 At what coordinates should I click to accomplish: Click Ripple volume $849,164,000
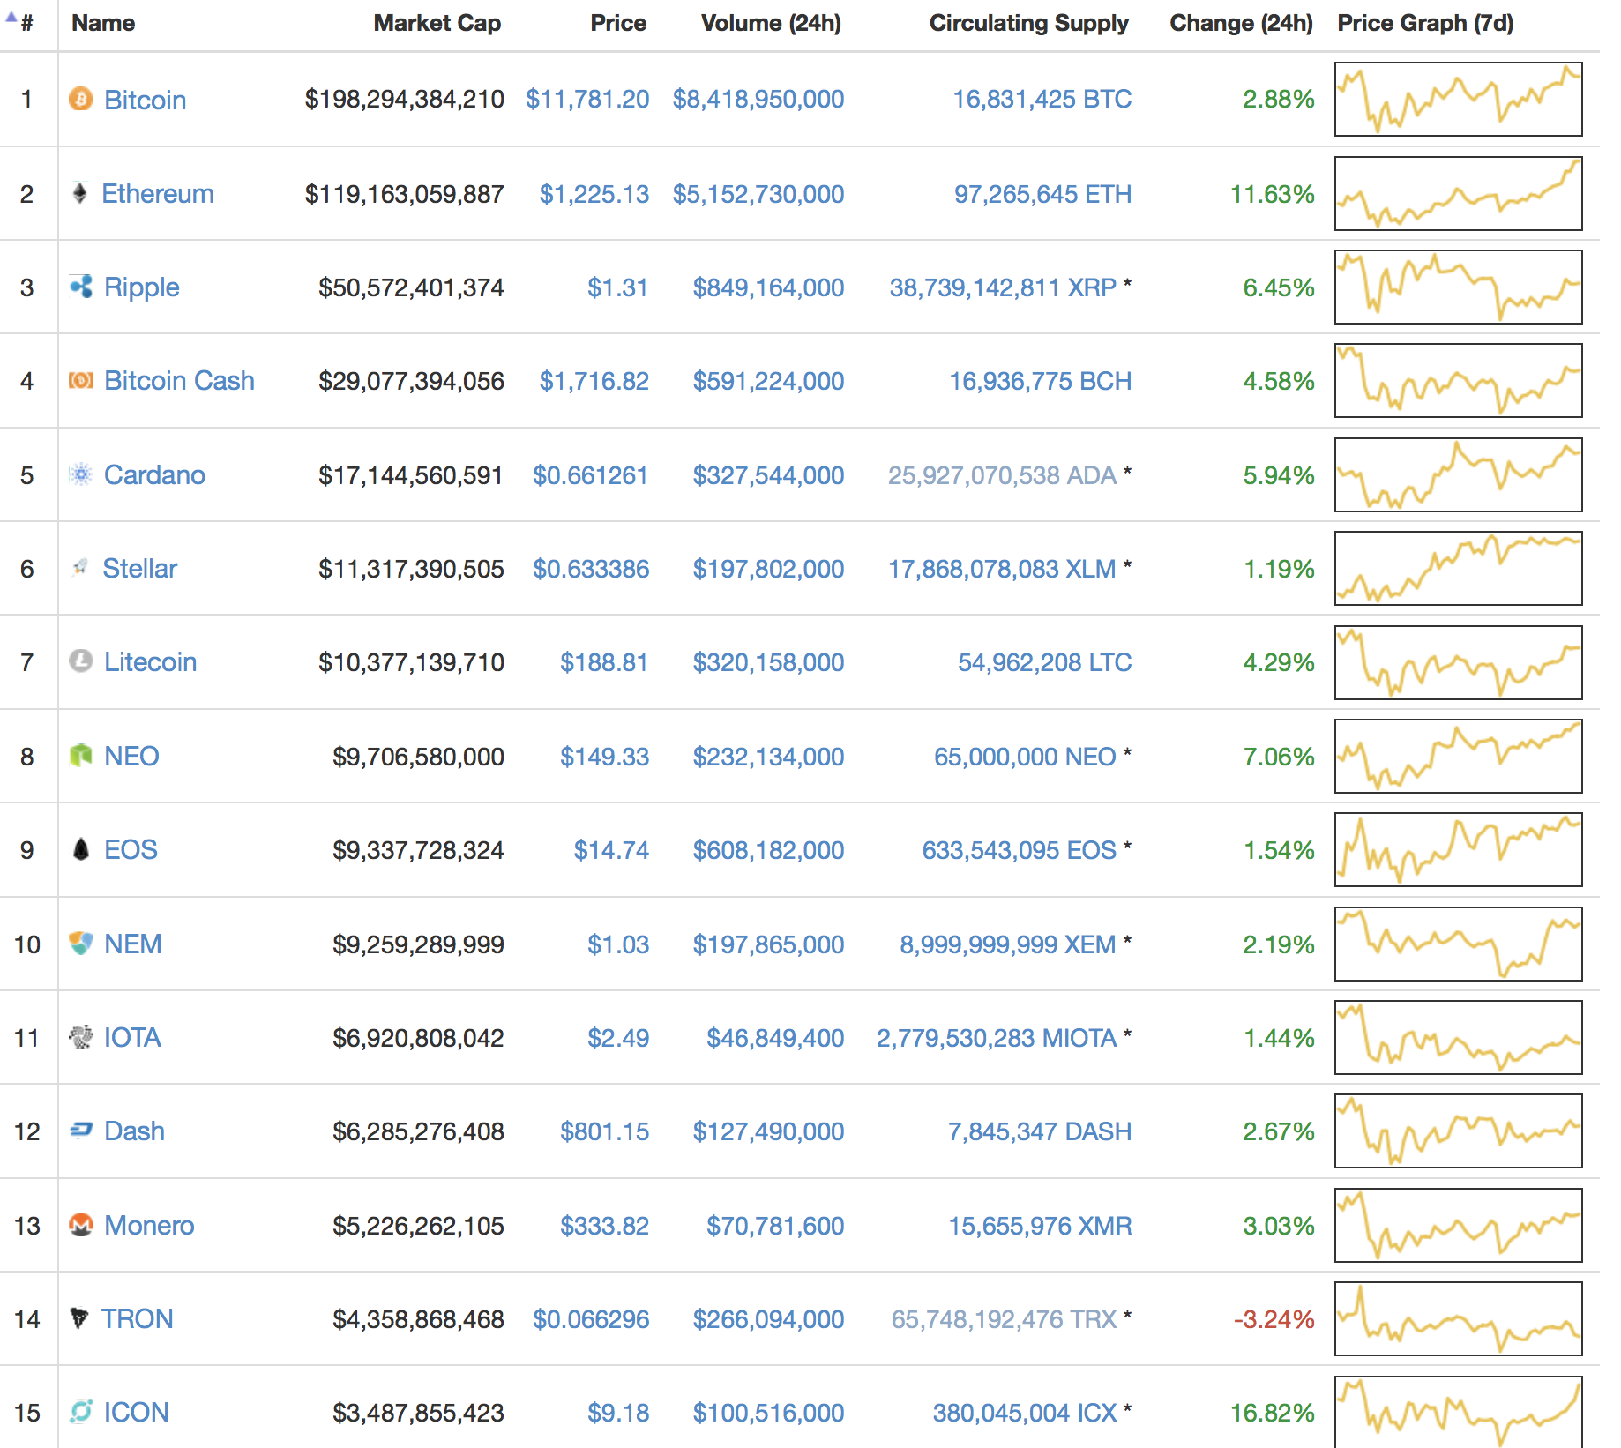tap(768, 287)
